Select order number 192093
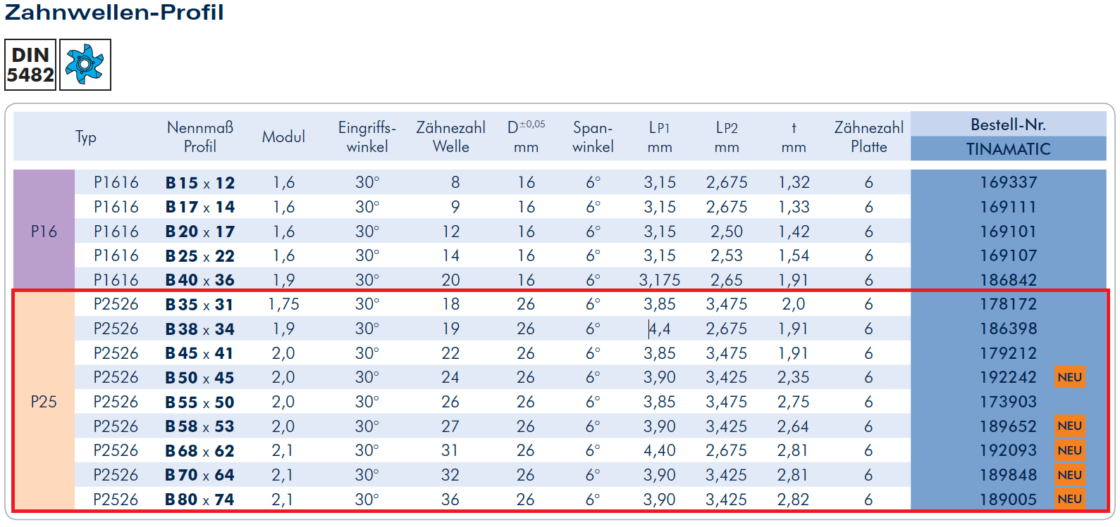 [x=1008, y=450]
